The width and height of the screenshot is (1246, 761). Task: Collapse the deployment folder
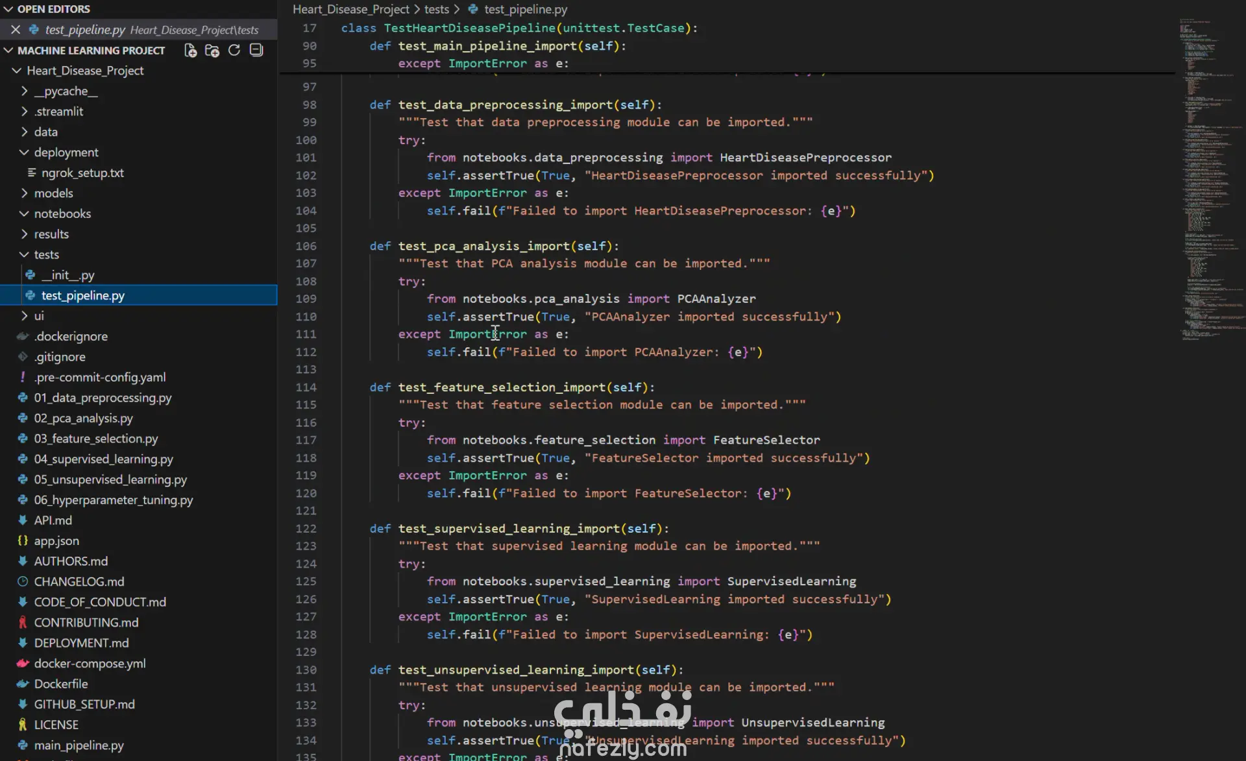click(66, 152)
